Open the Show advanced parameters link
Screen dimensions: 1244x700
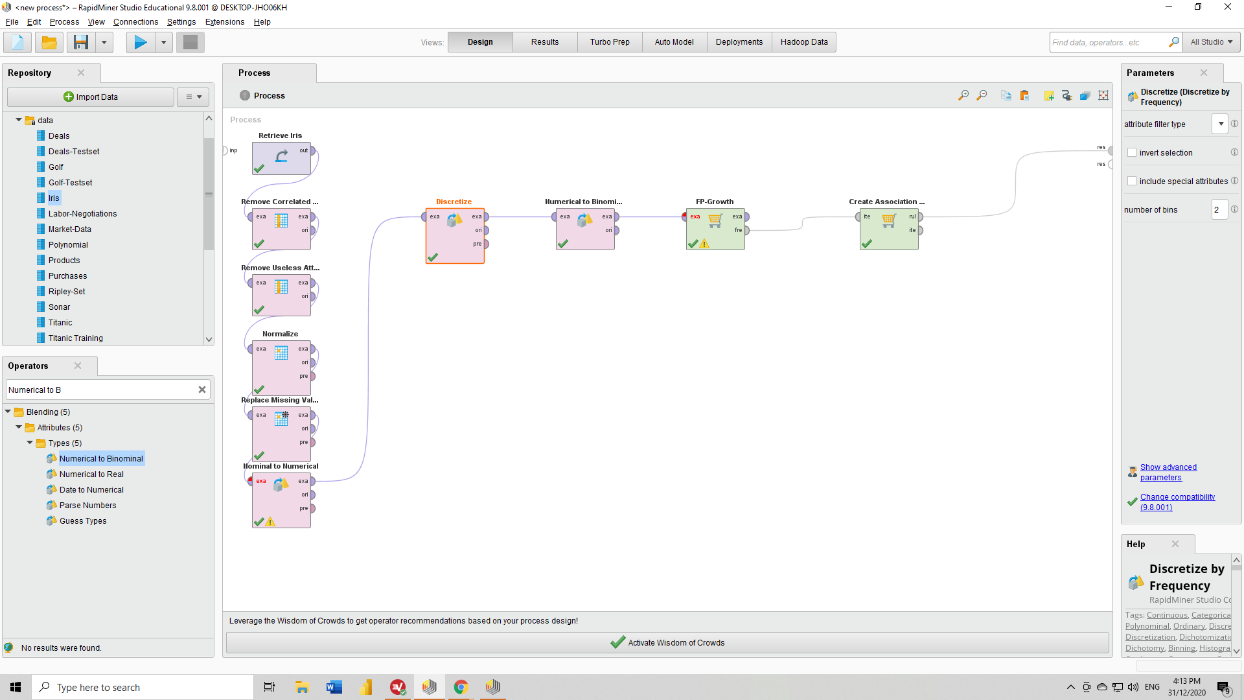pos(1168,472)
